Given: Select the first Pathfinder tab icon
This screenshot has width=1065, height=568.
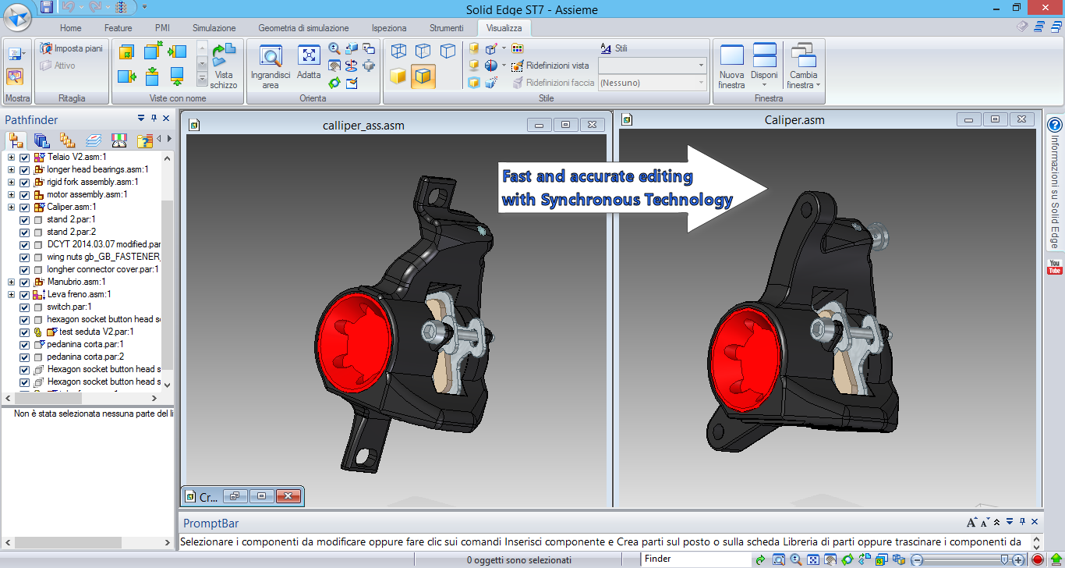Looking at the screenshot, I should (x=16, y=140).
